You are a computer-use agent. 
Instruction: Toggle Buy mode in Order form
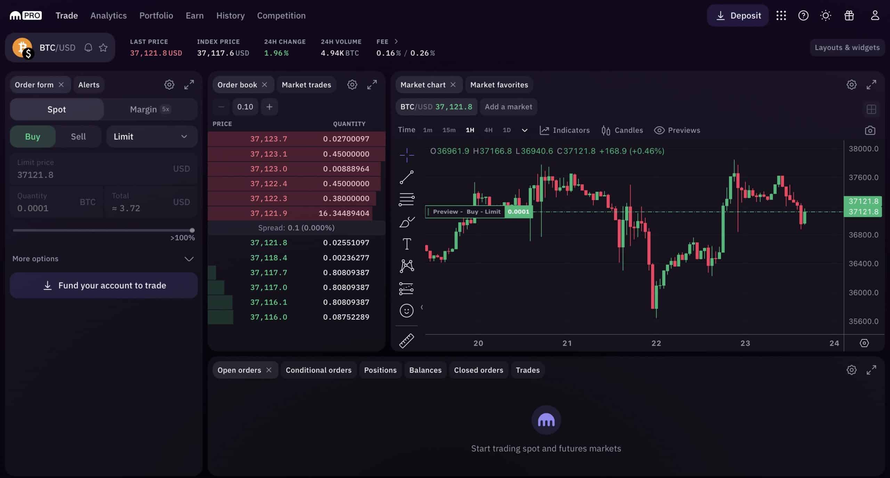[32, 136]
